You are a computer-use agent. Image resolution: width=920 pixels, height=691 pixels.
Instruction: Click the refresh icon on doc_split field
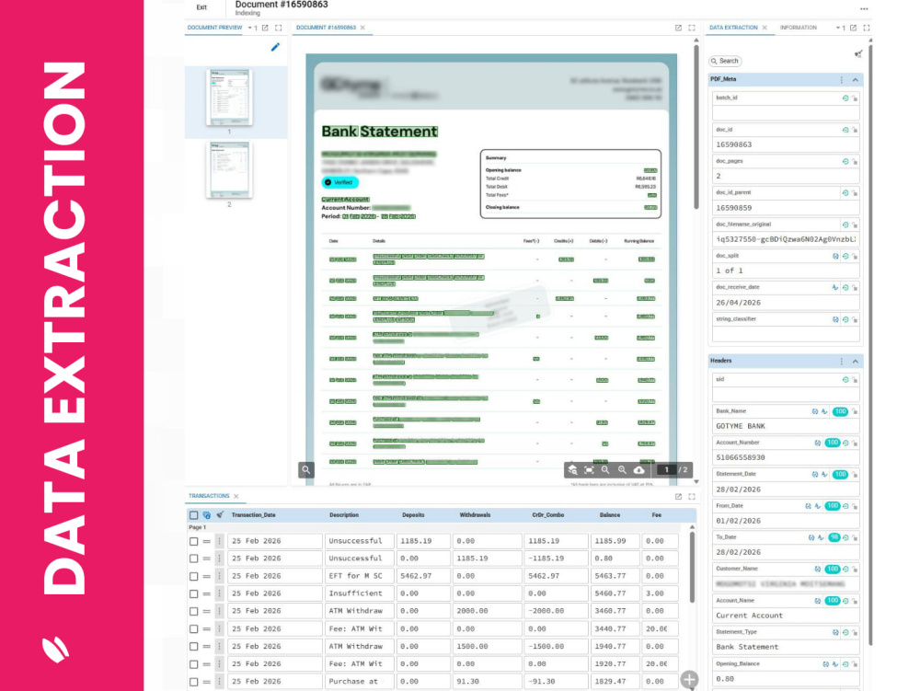coord(835,257)
